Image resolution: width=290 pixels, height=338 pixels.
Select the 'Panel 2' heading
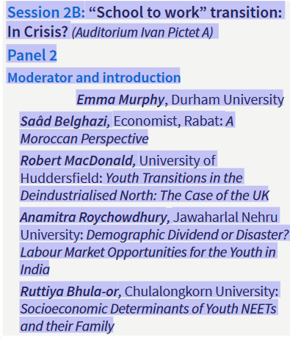(32, 55)
